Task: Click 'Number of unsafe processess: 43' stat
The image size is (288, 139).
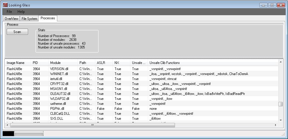Action: tap(62, 44)
